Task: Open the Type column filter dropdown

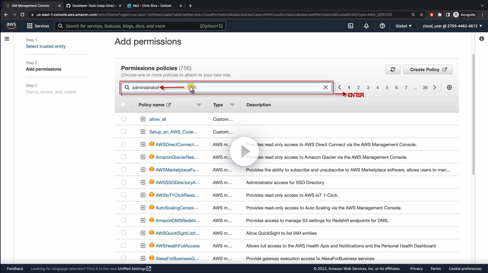Action: (x=232, y=105)
